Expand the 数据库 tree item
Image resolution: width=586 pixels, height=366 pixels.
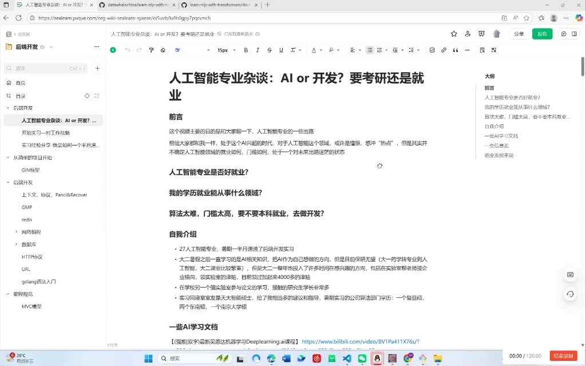tap(16, 245)
